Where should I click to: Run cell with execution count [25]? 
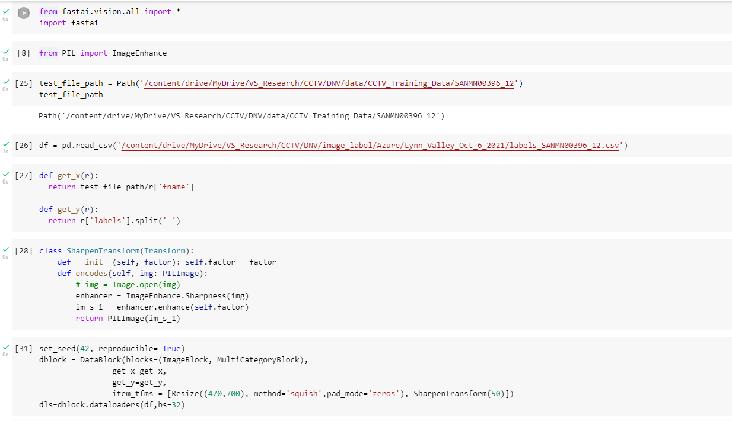coord(24,83)
